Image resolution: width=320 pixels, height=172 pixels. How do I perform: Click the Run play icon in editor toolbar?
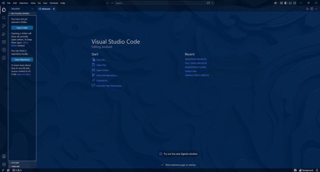[x=307, y=9]
